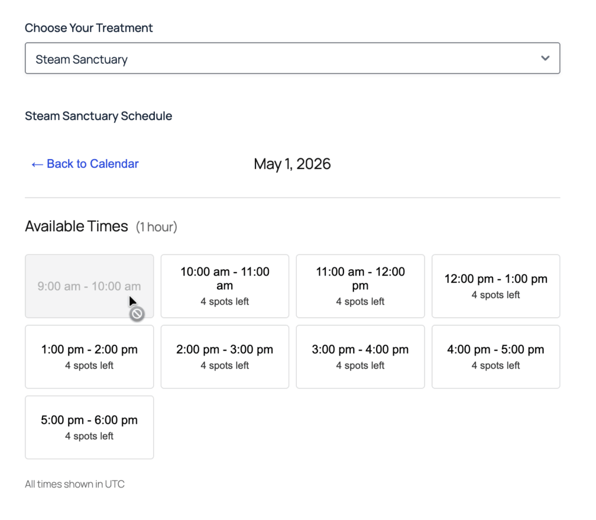Reserve the 5:00 pm - 6:00 pm slot
This screenshot has width=596, height=520.
coord(89,427)
